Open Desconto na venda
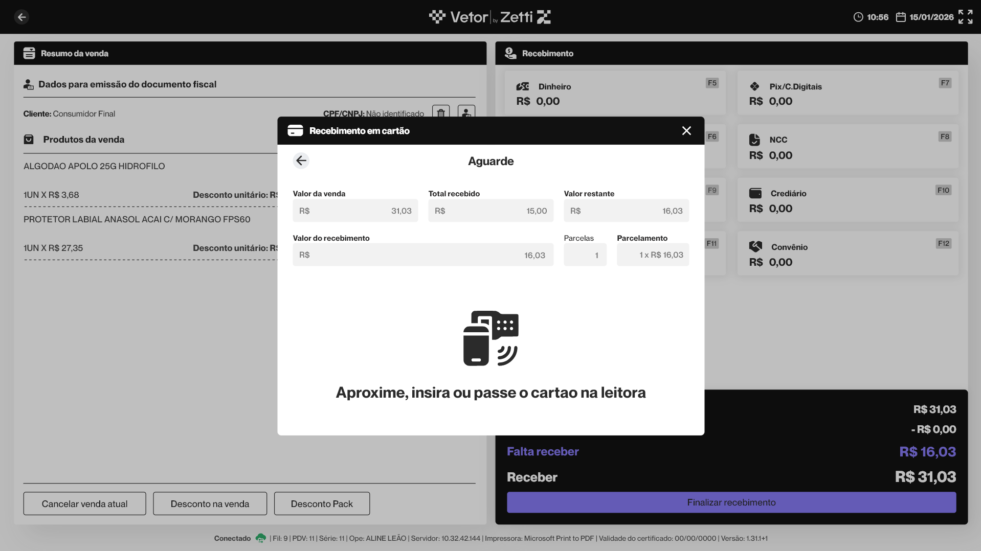 [210, 504]
